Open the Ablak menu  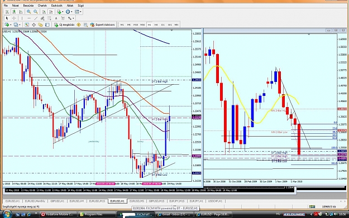tap(70, 6)
